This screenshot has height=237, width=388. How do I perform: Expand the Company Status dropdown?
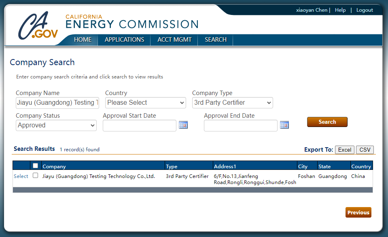click(56, 125)
